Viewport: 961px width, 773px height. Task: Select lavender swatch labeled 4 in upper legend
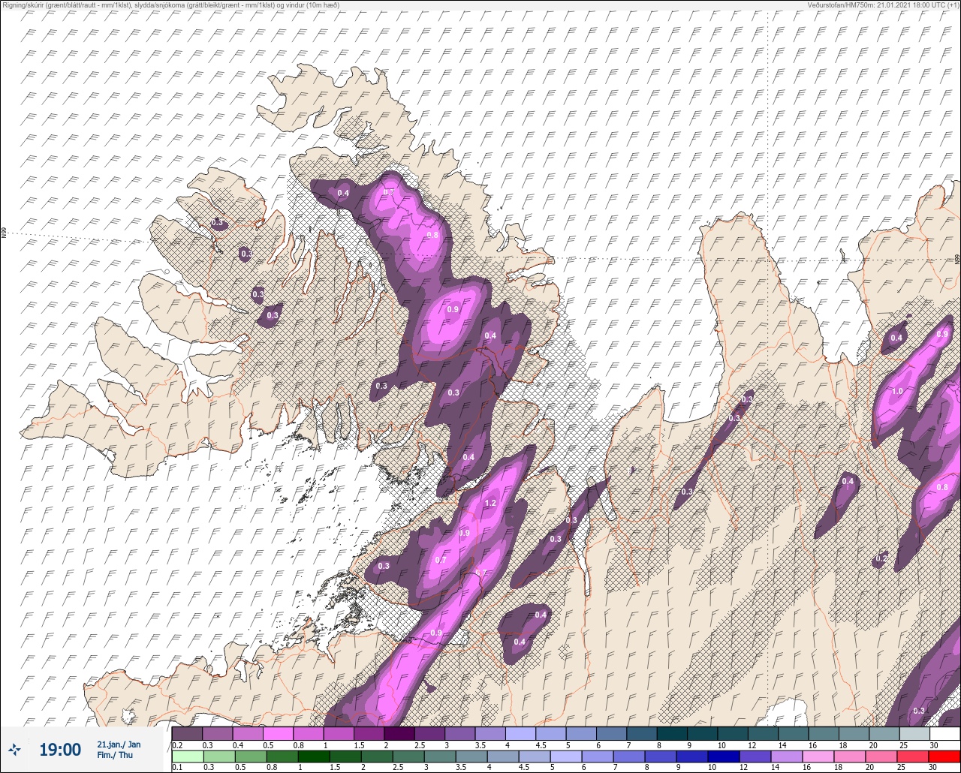(520, 733)
